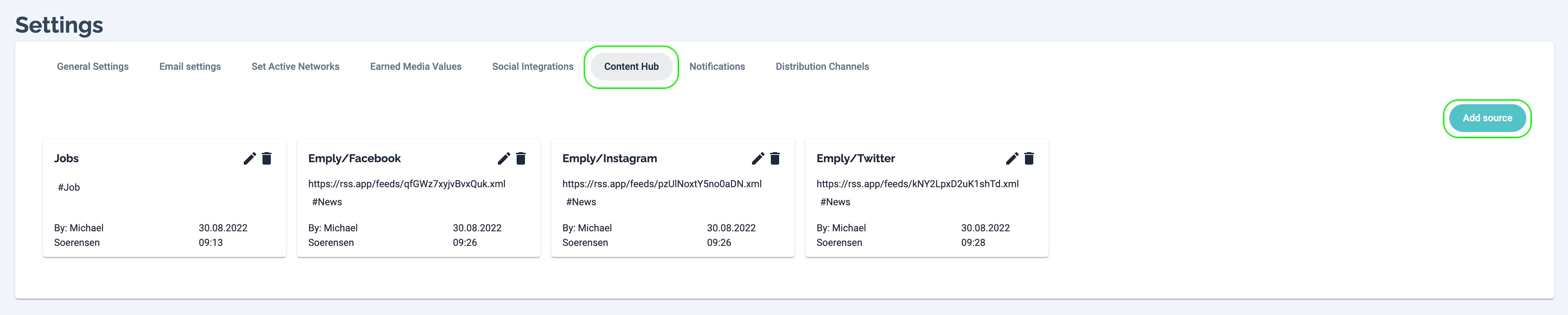Screen dimensions: 1568x315
Task: Edit the Emply/Instagram source
Action: (x=758, y=158)
